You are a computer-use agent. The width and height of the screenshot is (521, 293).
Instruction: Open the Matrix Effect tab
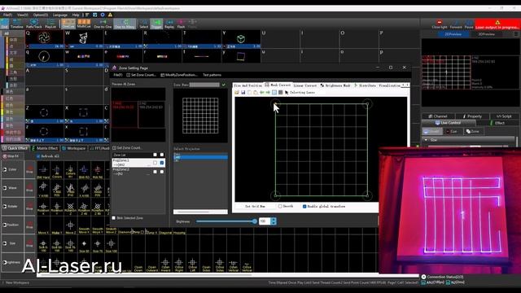(x=46, y=148)
